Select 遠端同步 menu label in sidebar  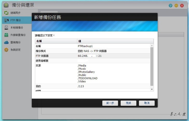(15, 13)
